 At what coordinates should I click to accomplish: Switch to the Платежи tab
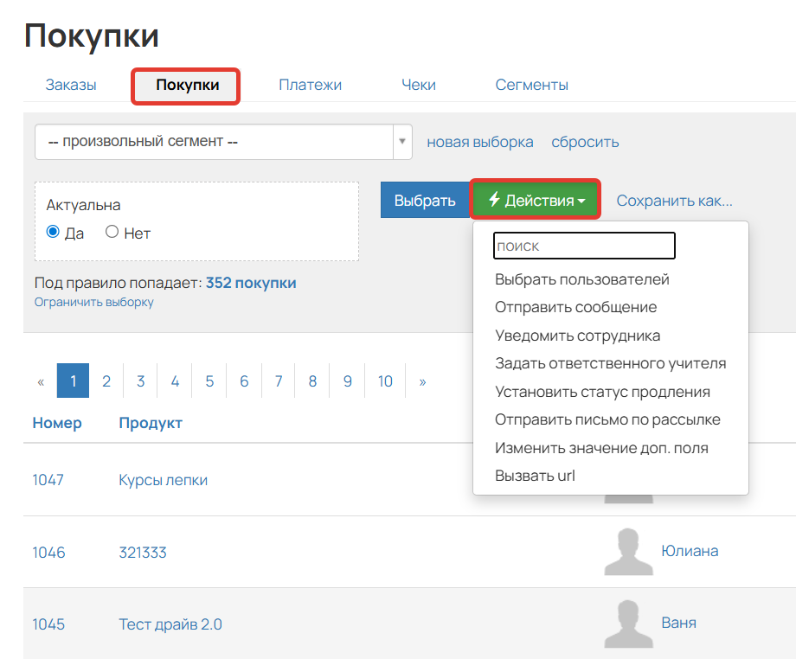pyautogui.click(x=310, y=84)
